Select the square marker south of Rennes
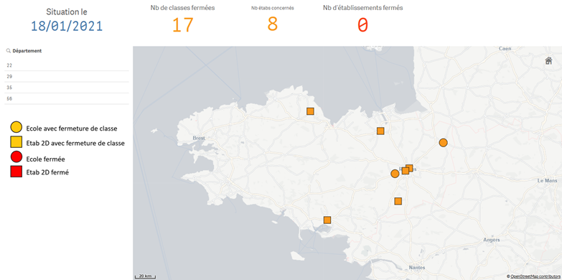 (398, 201)
